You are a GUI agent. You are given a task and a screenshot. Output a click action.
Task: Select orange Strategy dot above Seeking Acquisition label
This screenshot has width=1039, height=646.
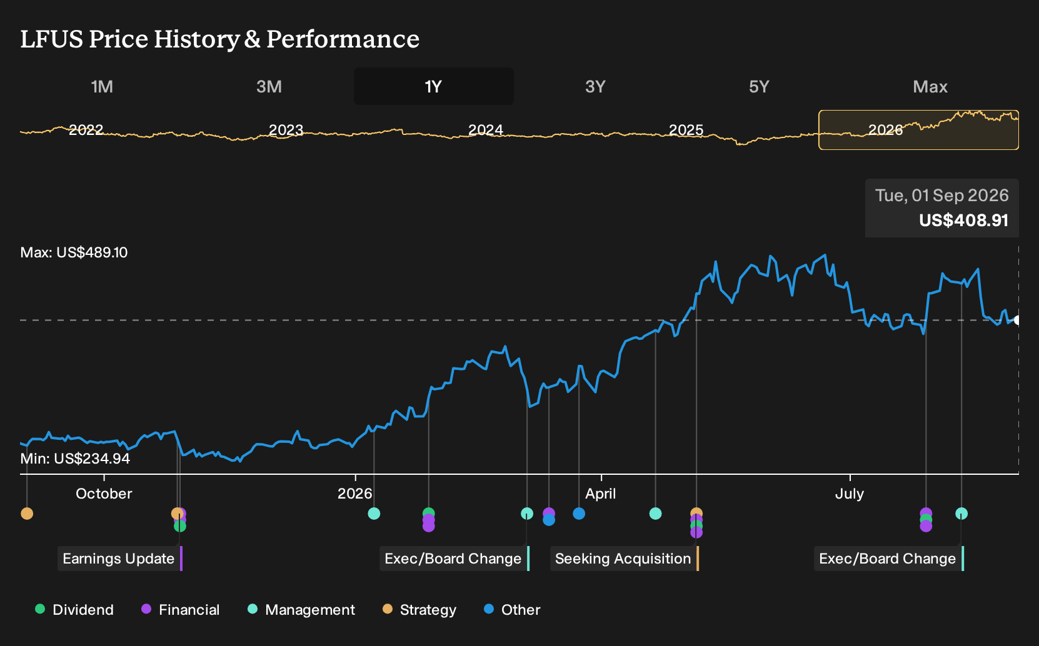click(x=696, y=514)
